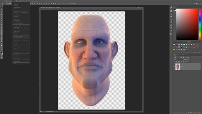Screen dimensions: 202x114
Task: Switch to the Channels tab
Action: [x=179, y=55]
